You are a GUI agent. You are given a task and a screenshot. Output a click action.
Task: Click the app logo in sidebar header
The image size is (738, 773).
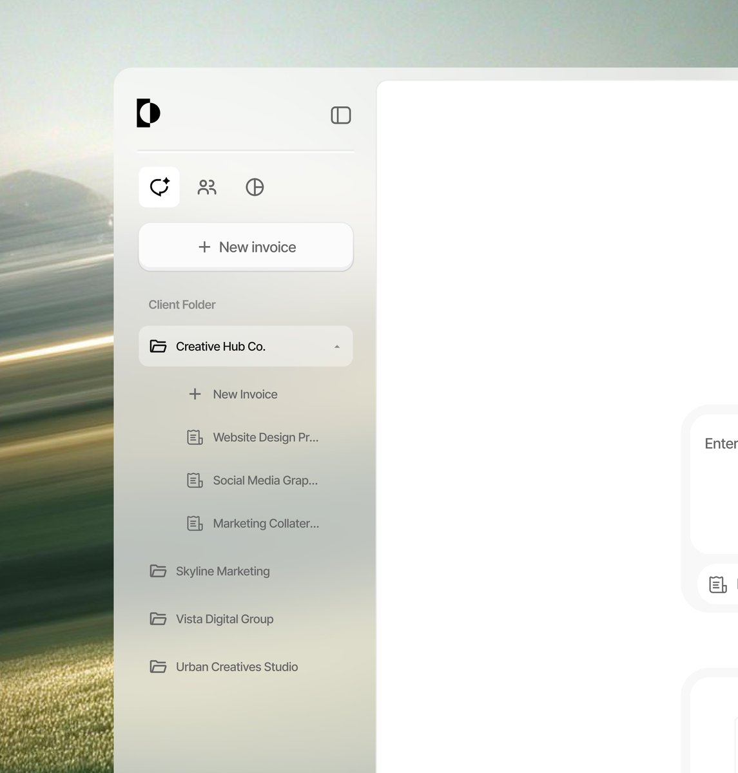tap(148, 113)
